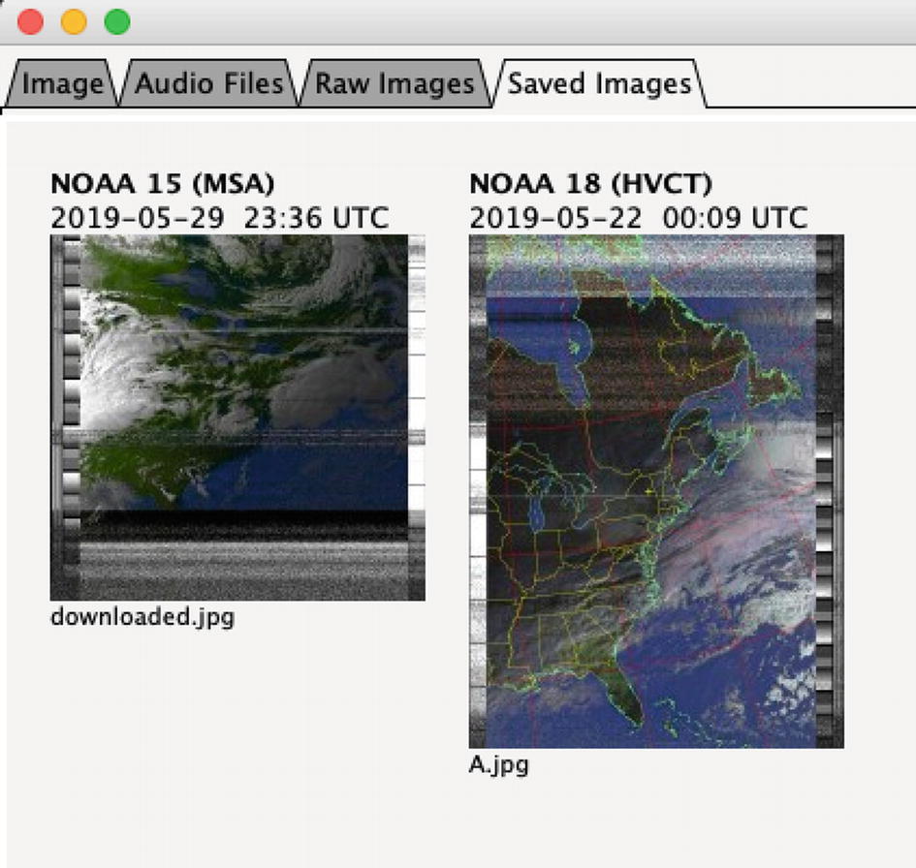Viewport: 916px width, 868px height.
Task: Select the Saved Images tab
Action: tap(599, 83)
